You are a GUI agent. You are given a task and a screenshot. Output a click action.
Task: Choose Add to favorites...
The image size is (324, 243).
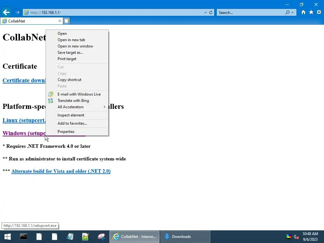coord(77,123)
